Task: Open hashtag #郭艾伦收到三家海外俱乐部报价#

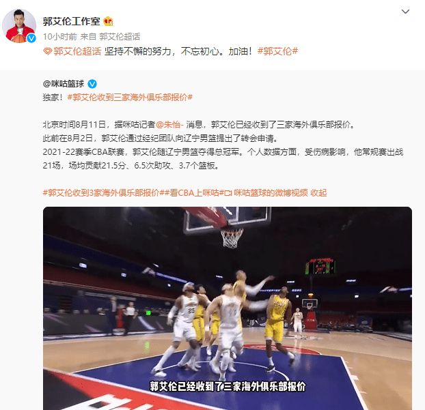Action: click(x=130, y=97)
